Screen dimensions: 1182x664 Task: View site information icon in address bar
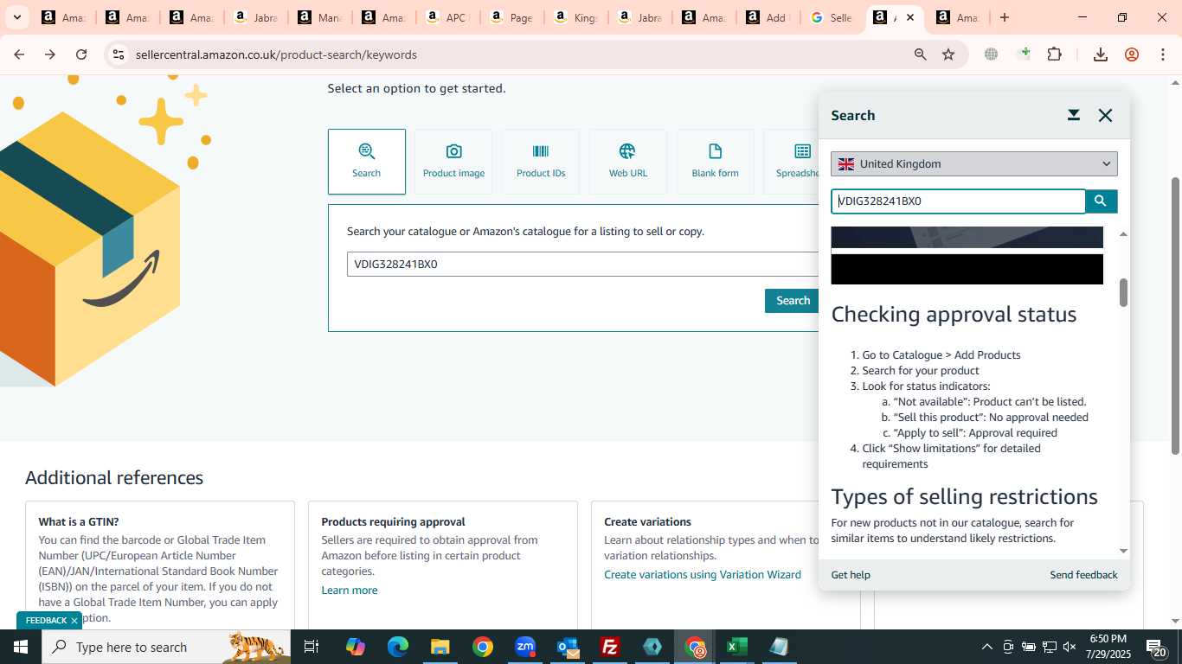click(119, 54)
